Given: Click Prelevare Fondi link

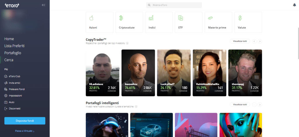Looking at the screenshot, I should pyautogui.click(x=17, y=89).
